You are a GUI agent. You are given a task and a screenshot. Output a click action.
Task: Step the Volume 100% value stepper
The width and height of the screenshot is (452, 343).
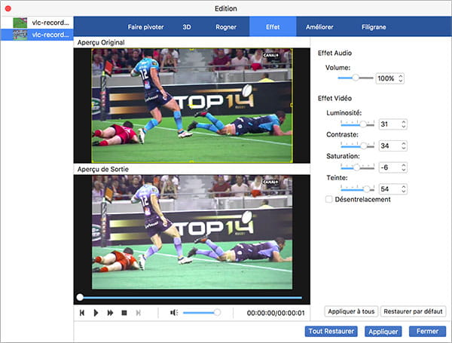point(401,78)
